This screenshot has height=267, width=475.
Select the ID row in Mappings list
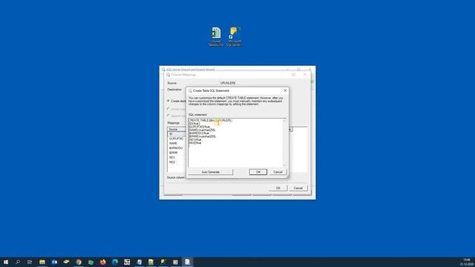[x=177, y=133]
